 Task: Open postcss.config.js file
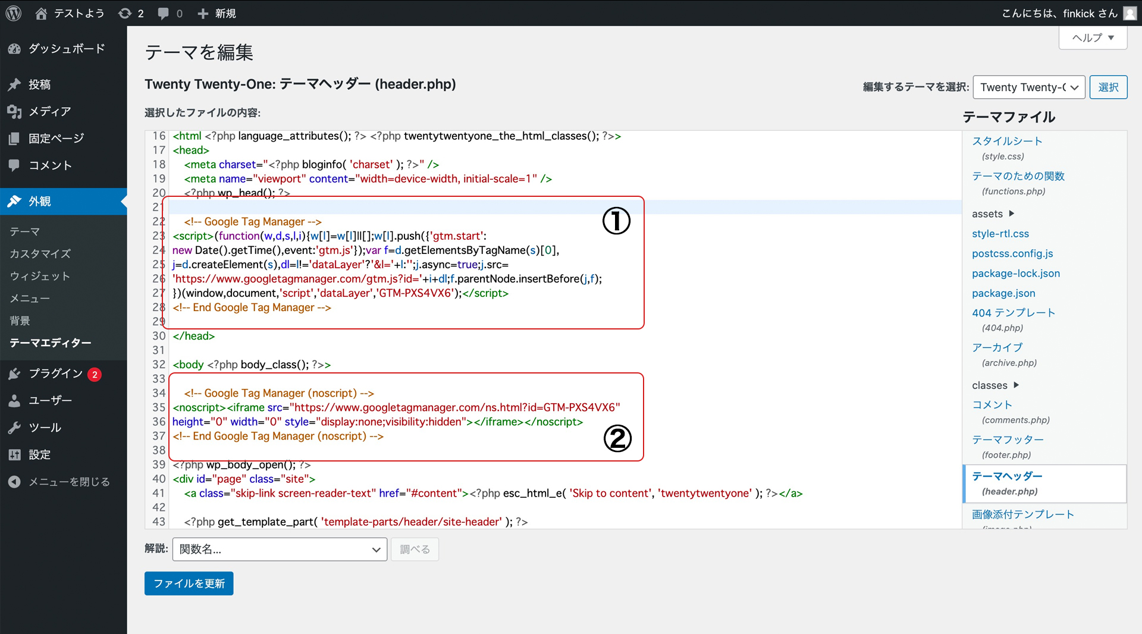1012,253
